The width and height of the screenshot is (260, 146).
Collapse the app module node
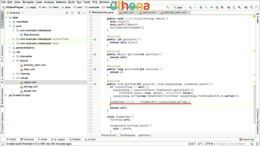point(6,17)
